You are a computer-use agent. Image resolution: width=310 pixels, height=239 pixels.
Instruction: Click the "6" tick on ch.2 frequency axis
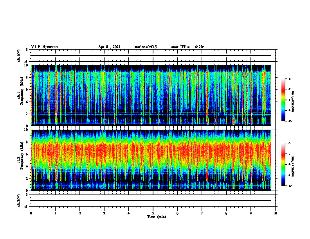[27, 154]
